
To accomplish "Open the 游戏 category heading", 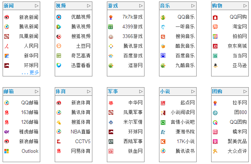I will coord(113,6).
